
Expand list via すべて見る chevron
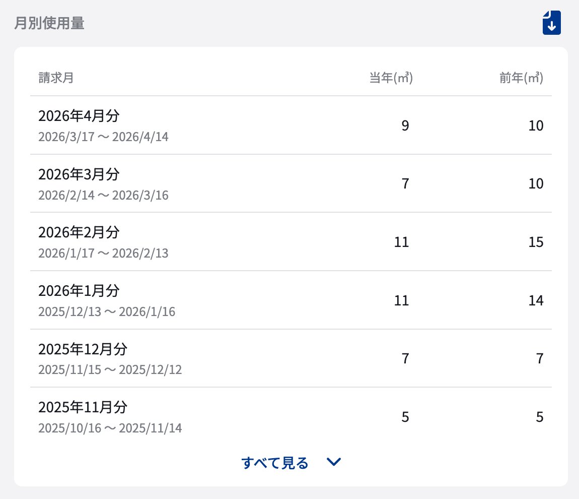(x=334, y=462)
